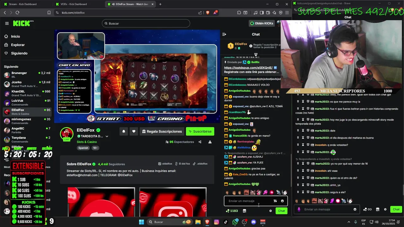
Task: Go to Inicio in the sidebar
Action: tap(15, 37)
